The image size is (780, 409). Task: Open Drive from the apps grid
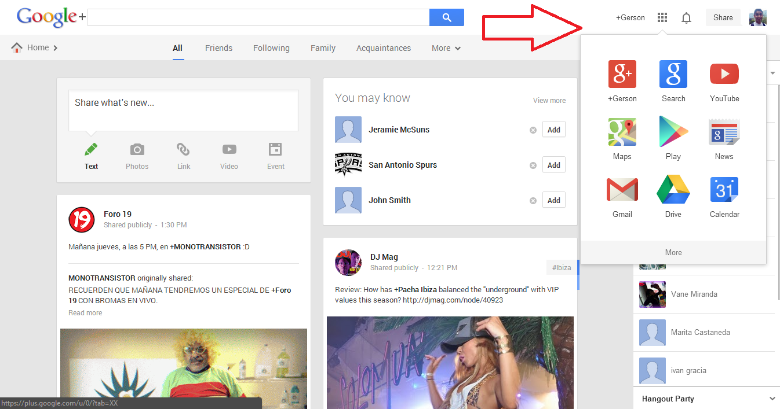coord(673,190)
